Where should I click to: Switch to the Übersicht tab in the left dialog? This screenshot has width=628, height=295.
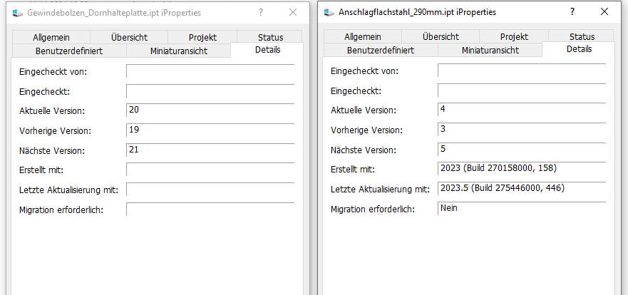pos(129,37)
